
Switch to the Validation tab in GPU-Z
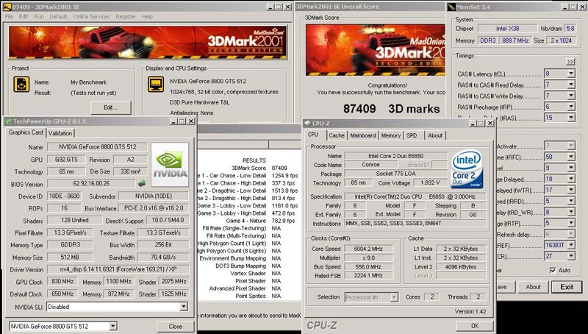pos(60,133)
